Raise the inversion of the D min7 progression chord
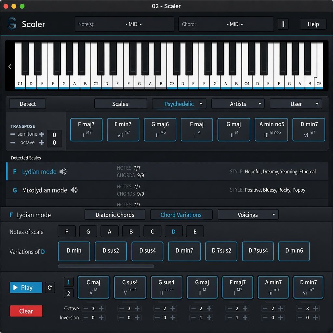Screen dimensions: 333x333 (x=315, y=317)
